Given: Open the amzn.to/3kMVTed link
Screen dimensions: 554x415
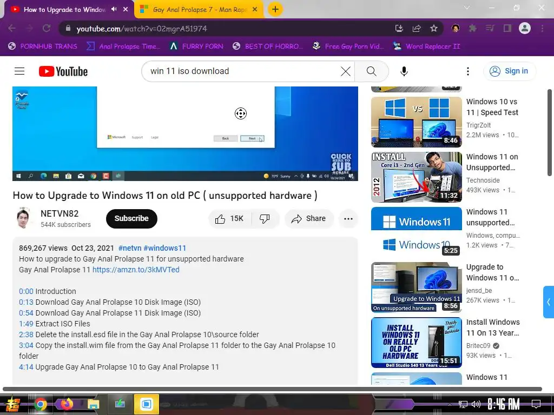Looking at the screenshot, I should pyautogui.click(x=136, y=270).
